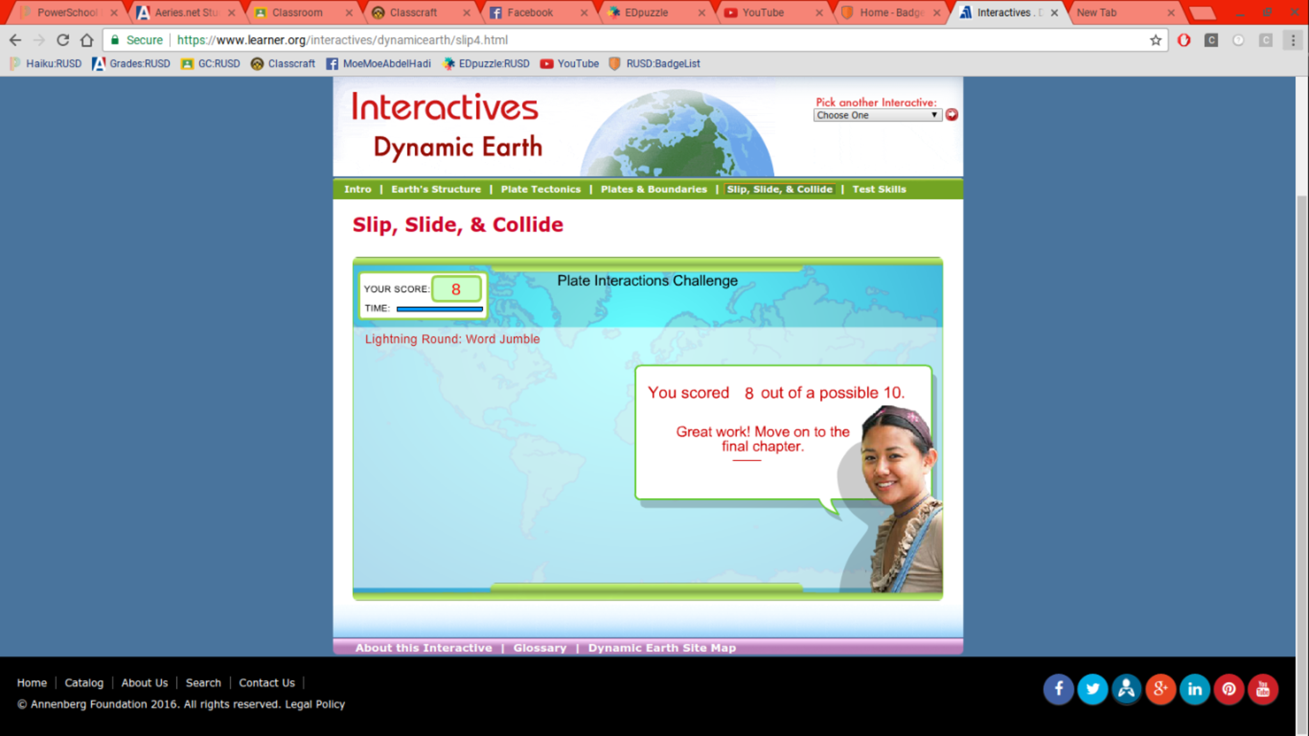The image size is (1309, 736).
Task: Reload the page with the refresh icon
Action: point(63,40)
